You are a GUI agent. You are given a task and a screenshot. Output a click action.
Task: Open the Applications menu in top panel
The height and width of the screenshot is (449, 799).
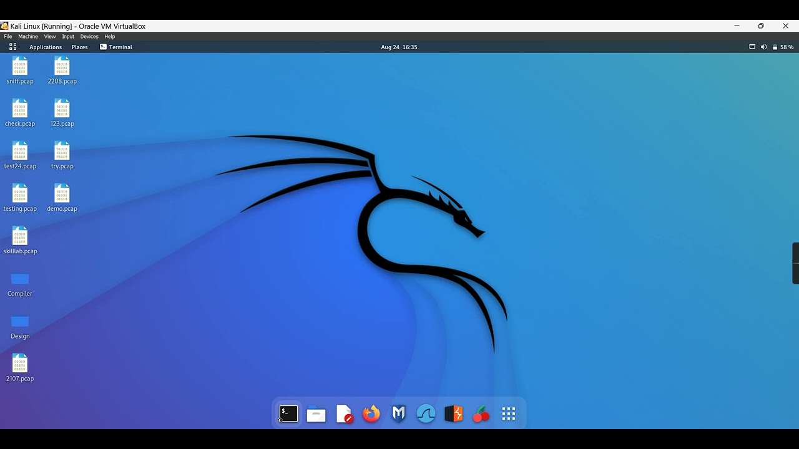46,47
